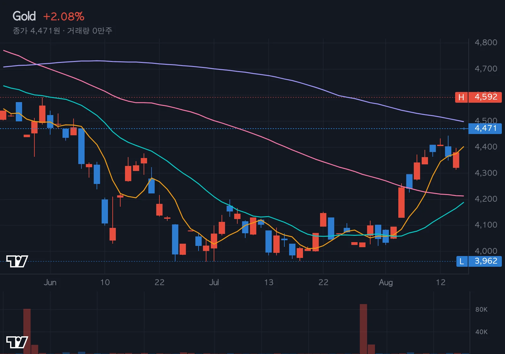
Task: Click the tallest volume bar near late July
Action: [363, 329]
